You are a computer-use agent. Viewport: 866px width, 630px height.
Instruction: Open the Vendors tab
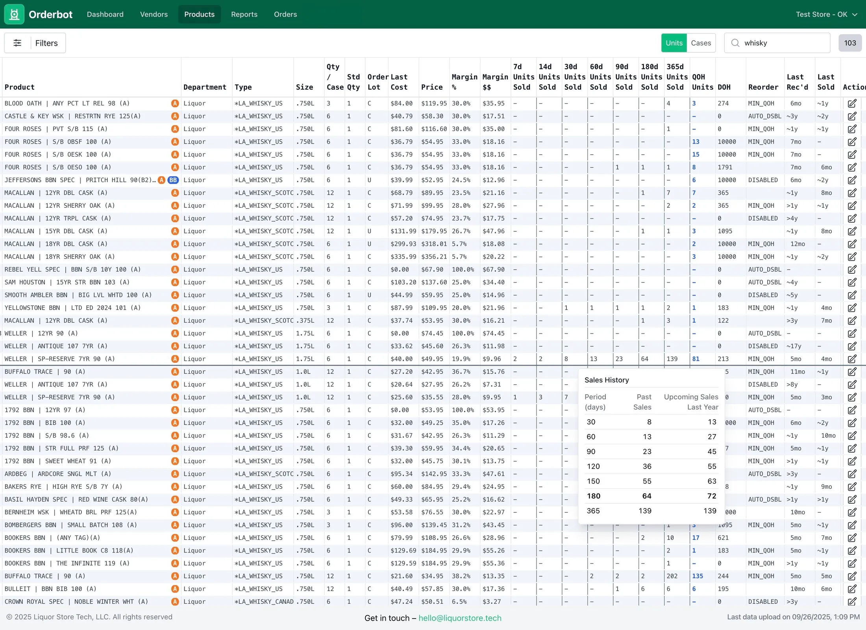[x=154, y=15]
